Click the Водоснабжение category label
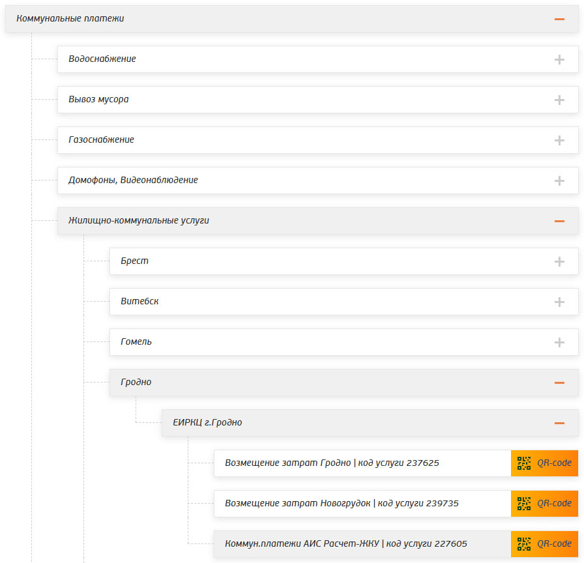584x563 pixels. coord(102,59)
